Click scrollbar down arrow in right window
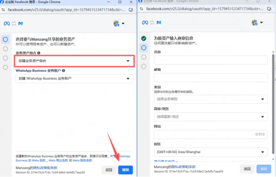The width and height of the screenshot is (276, 177). click(x=273, y=159)
